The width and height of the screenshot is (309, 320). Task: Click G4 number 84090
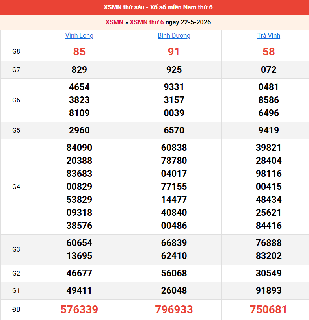pos(79,148)
